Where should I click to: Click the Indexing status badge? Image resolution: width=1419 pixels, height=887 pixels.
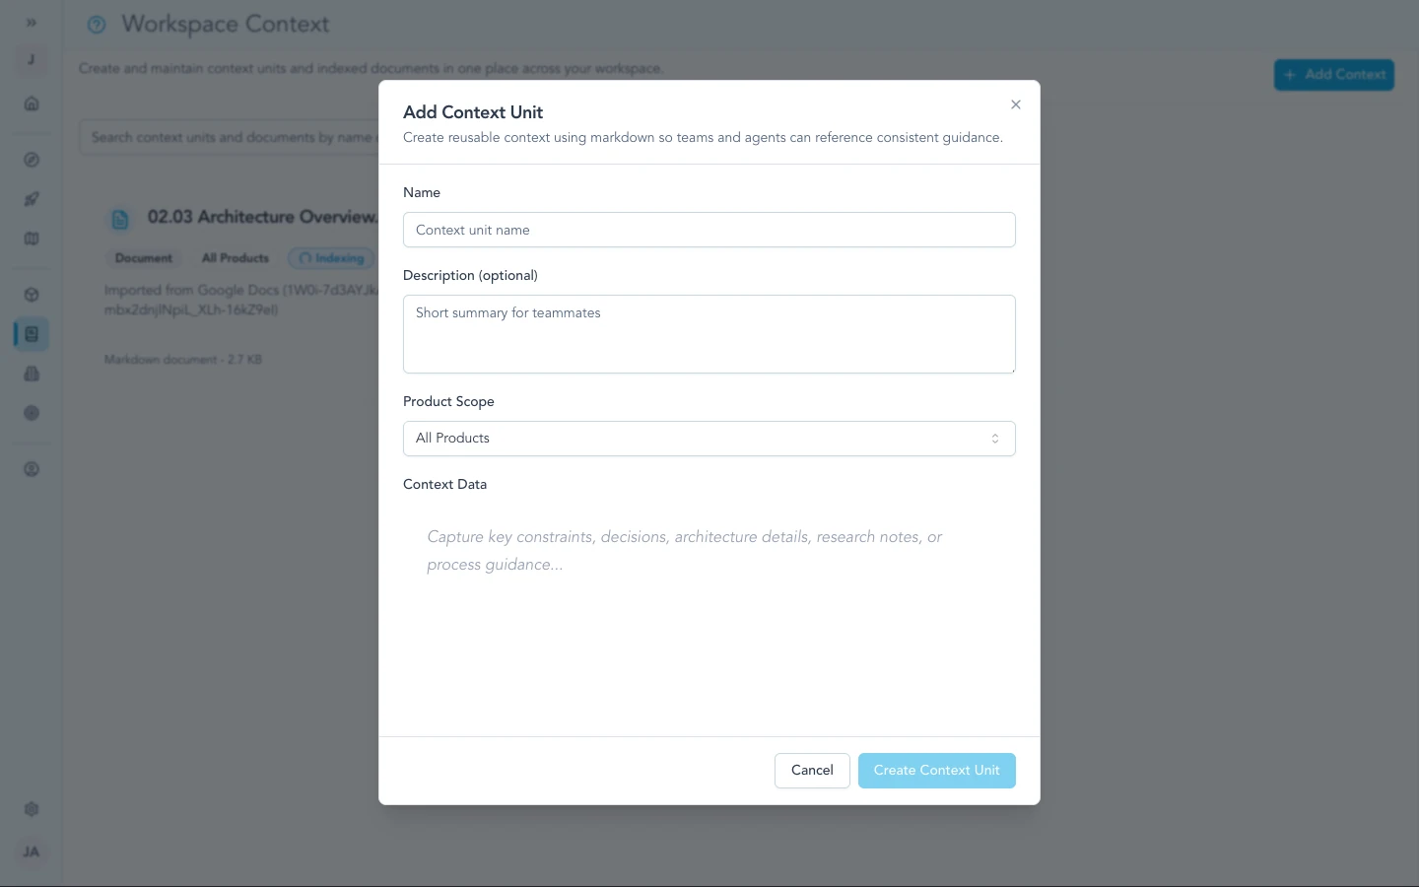coord(331,258)
